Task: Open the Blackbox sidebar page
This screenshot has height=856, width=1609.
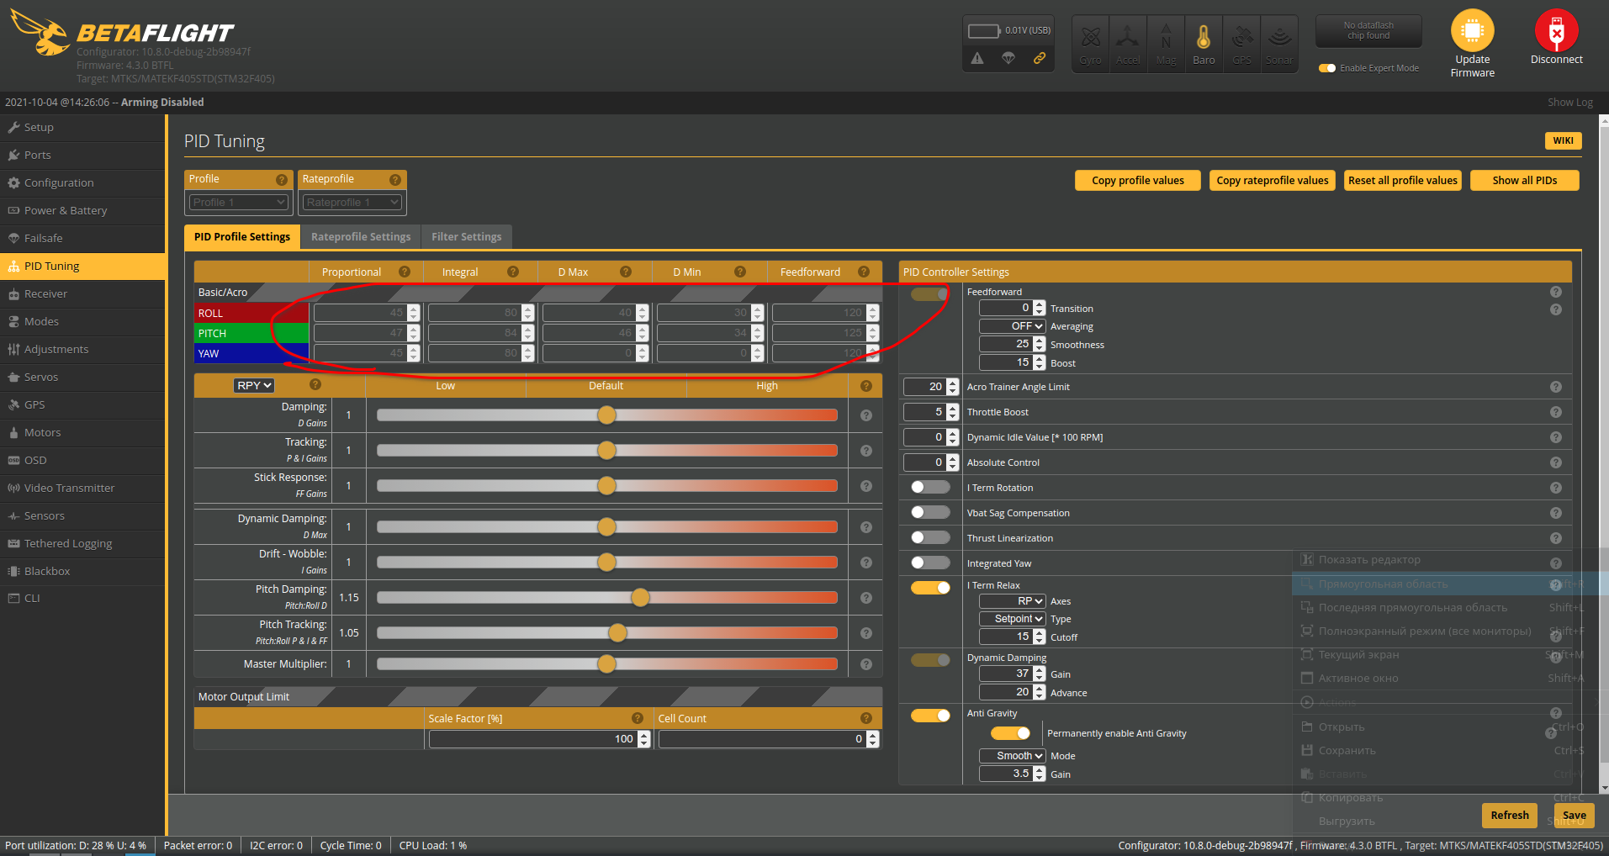Action: (82, 572)
